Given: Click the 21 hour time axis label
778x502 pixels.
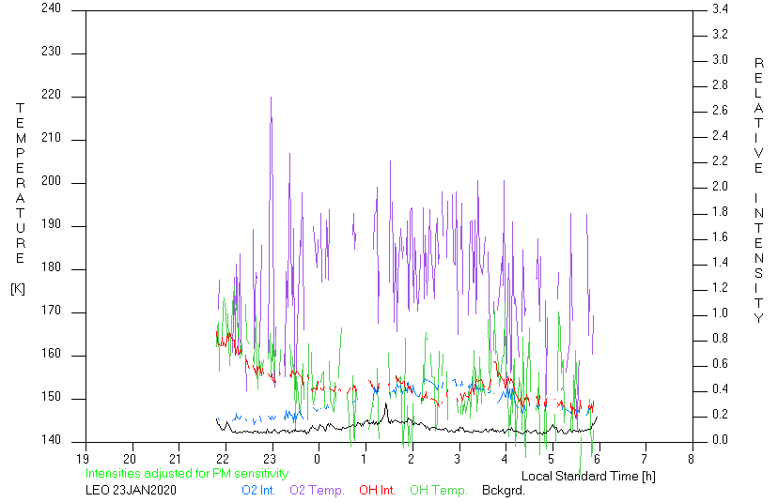Looking at the screenshot, I should (x=176, y=460).
